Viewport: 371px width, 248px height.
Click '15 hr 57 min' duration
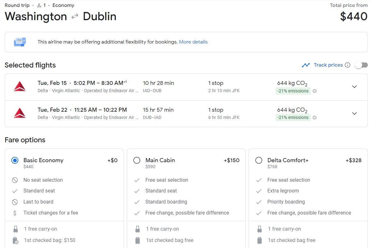click(x=158, y=110)
